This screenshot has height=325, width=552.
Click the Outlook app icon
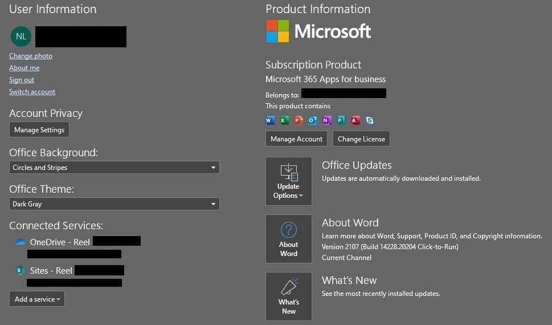(x=313, y=120)
